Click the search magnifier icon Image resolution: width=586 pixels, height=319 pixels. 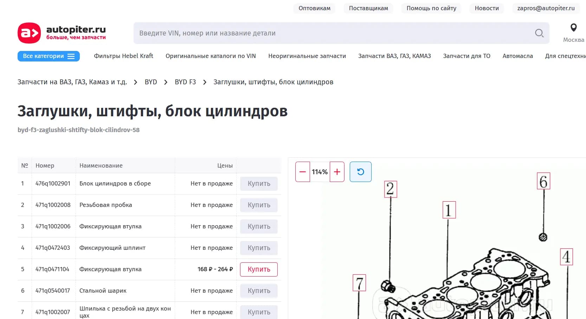tap(539, 33)
